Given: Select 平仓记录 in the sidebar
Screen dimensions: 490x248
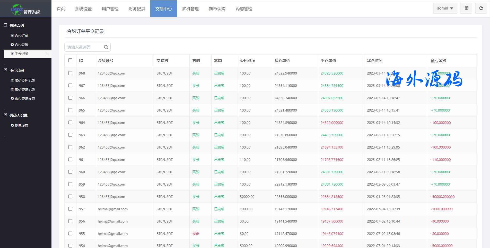Looking at the screenshot, I should pyautogui.click(x=21, y=54).
